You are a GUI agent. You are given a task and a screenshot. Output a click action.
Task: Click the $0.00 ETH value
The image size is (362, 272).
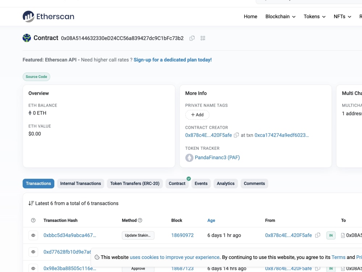point(35,134)
